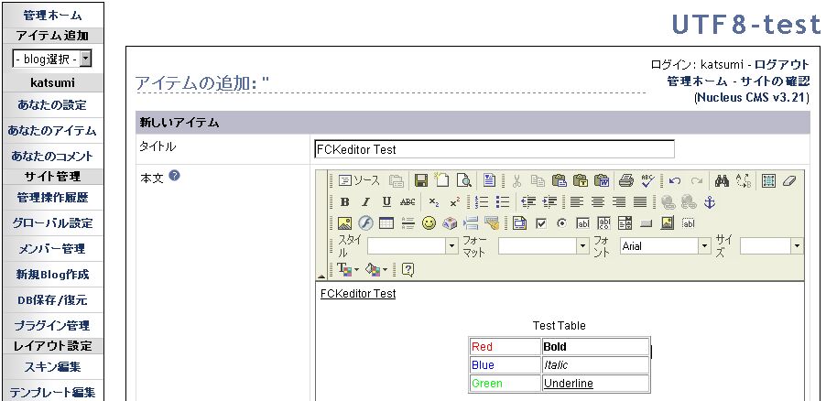The image size is (826, 401).
Task: Click the Replace A-to-B icon
Action: (x=744, y=180)
